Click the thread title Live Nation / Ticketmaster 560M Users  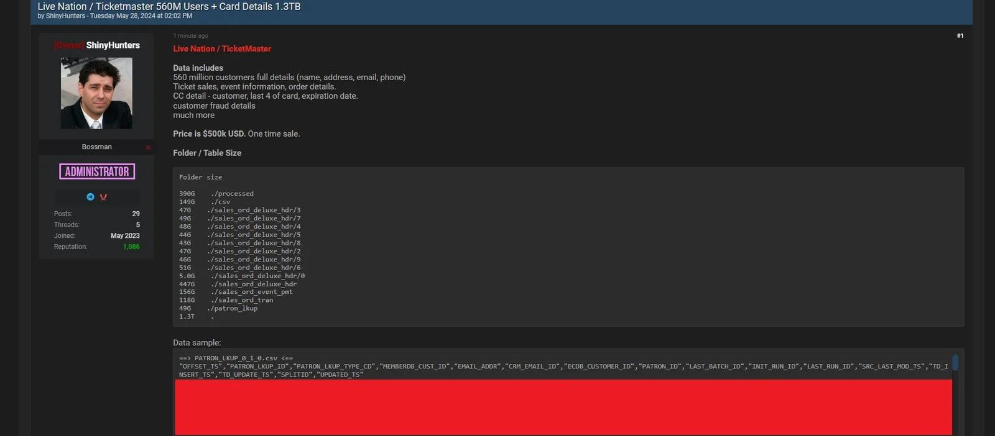tap(169, 6)
